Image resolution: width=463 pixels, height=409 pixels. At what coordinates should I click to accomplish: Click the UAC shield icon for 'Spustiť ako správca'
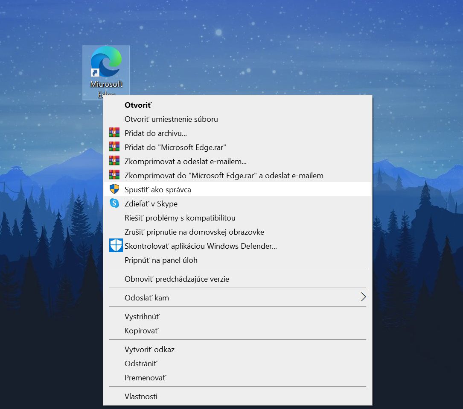tap(114, 189)
